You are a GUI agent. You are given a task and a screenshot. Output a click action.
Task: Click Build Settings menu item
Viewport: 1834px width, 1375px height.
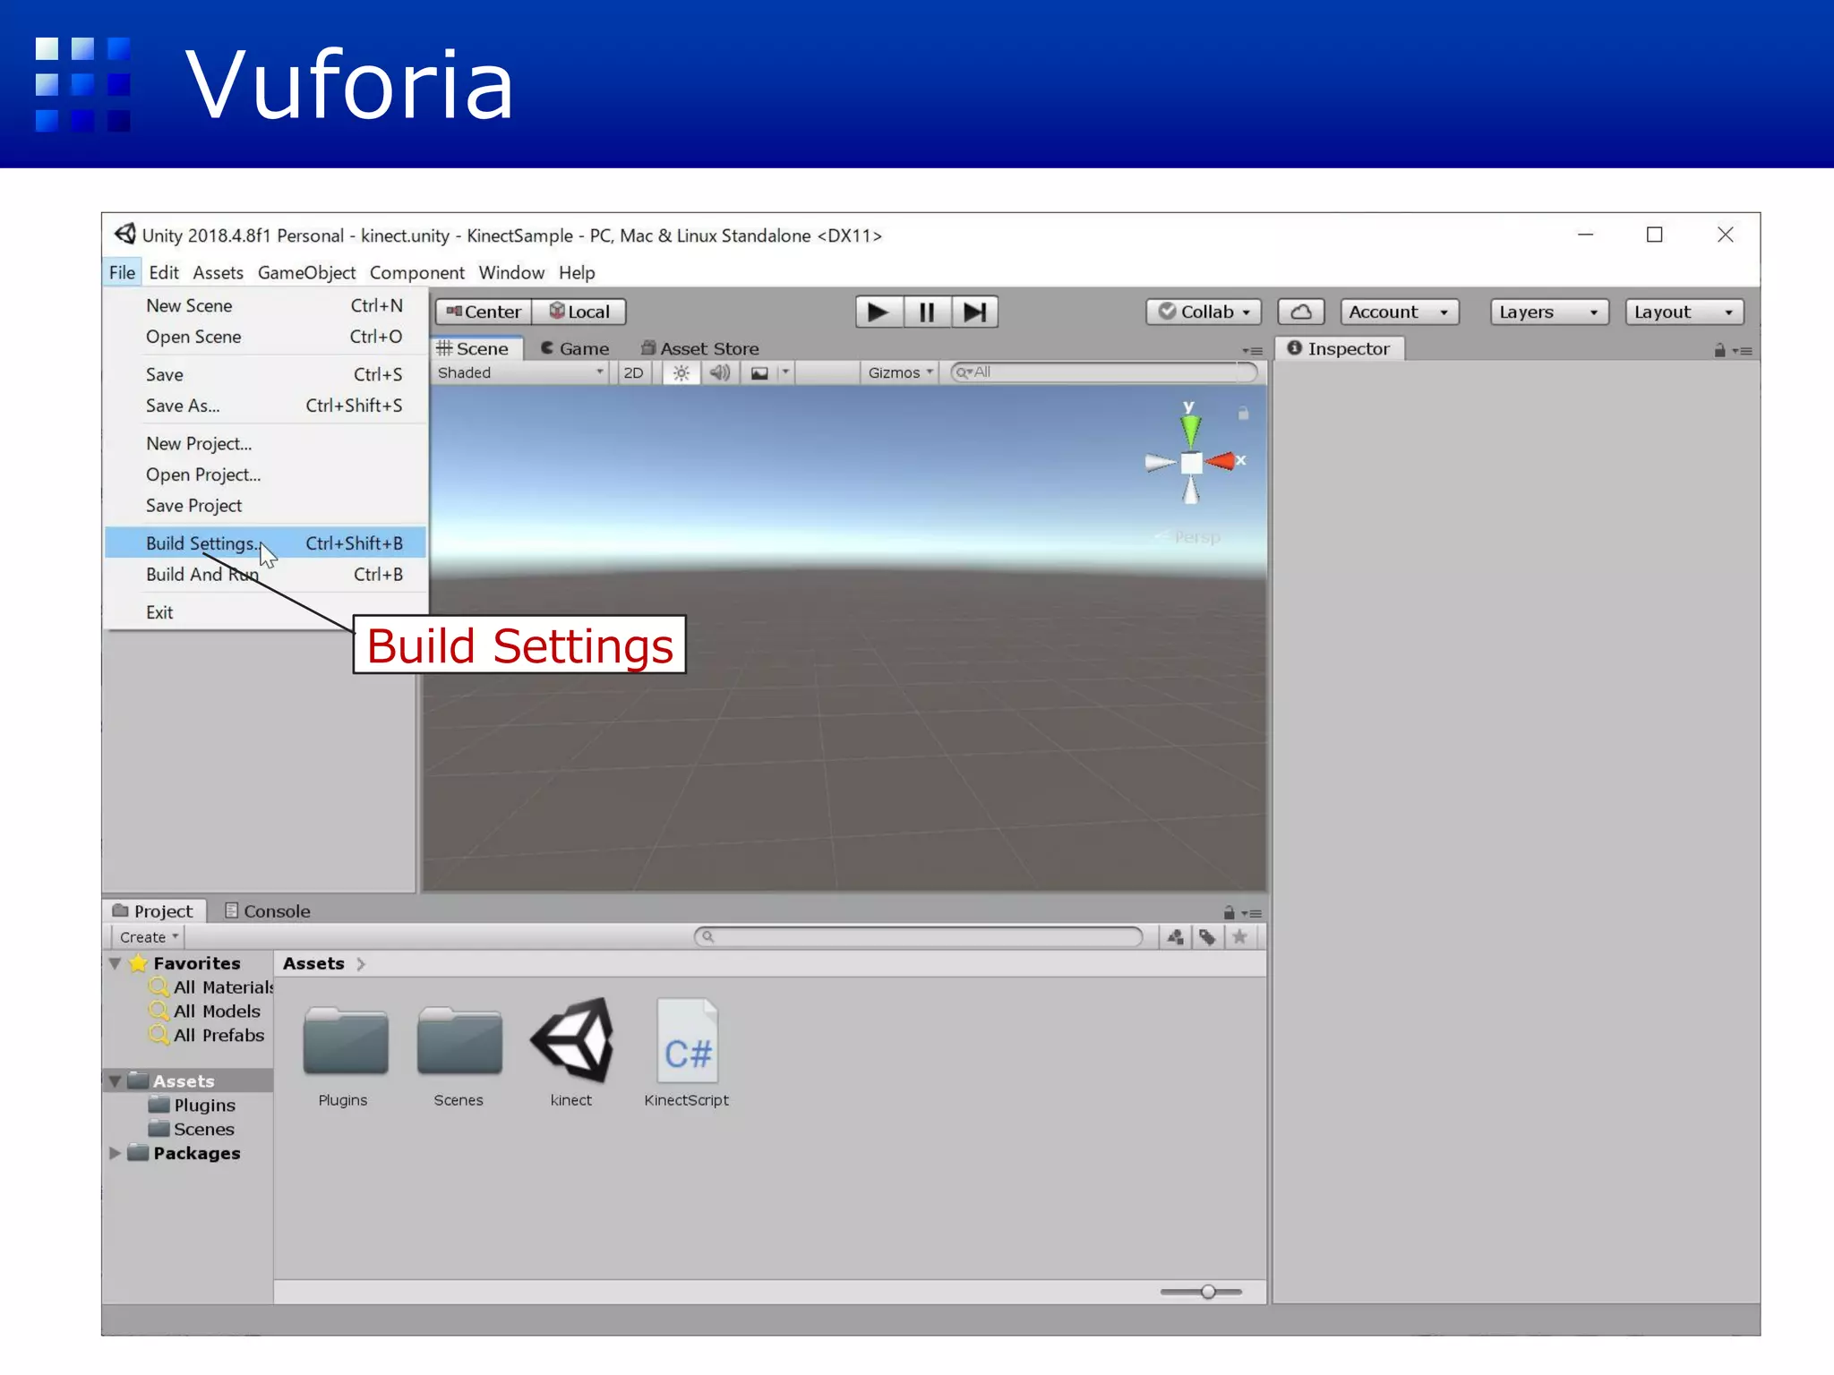265,543
